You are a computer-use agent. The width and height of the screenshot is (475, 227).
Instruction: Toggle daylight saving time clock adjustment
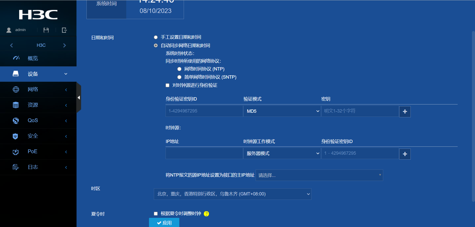coord(156,214)
